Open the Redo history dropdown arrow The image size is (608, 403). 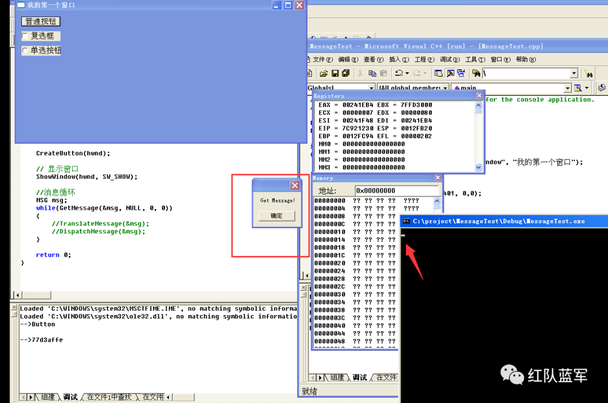(x=426, y=73)
